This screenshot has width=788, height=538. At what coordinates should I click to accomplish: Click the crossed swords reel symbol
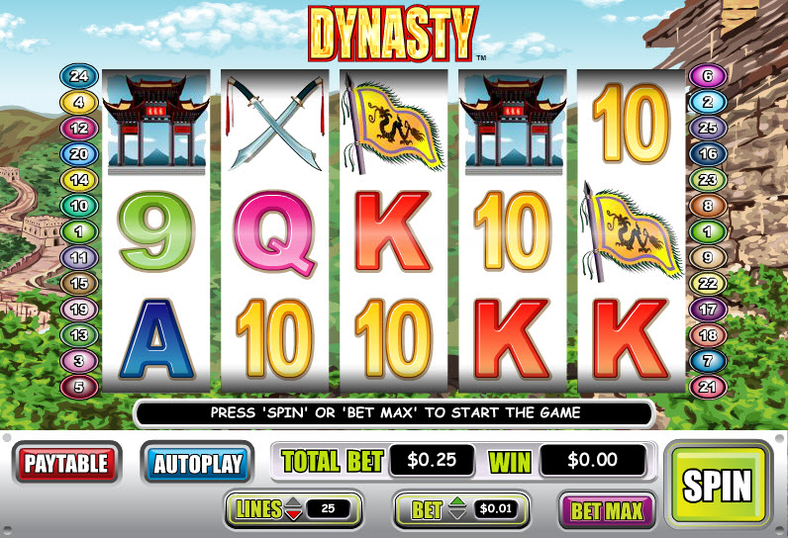pos(275,123)
